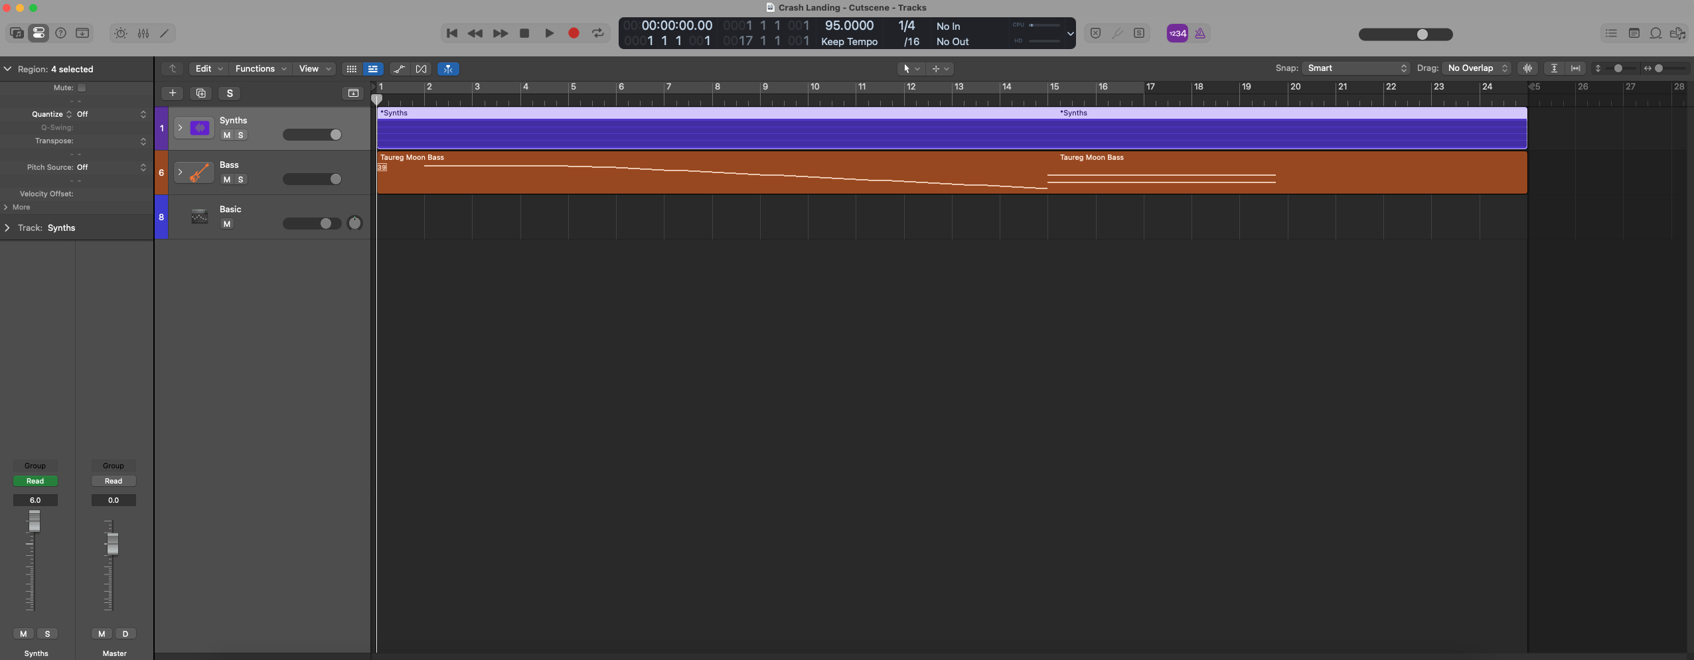This screenshot has width=1694, height=660.
Task: Open the Snap mode dropdown set to Smart
Action: (x=1356, y=68)
